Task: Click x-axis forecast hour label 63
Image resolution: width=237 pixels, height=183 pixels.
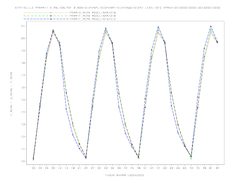Action: click(171, 168)
